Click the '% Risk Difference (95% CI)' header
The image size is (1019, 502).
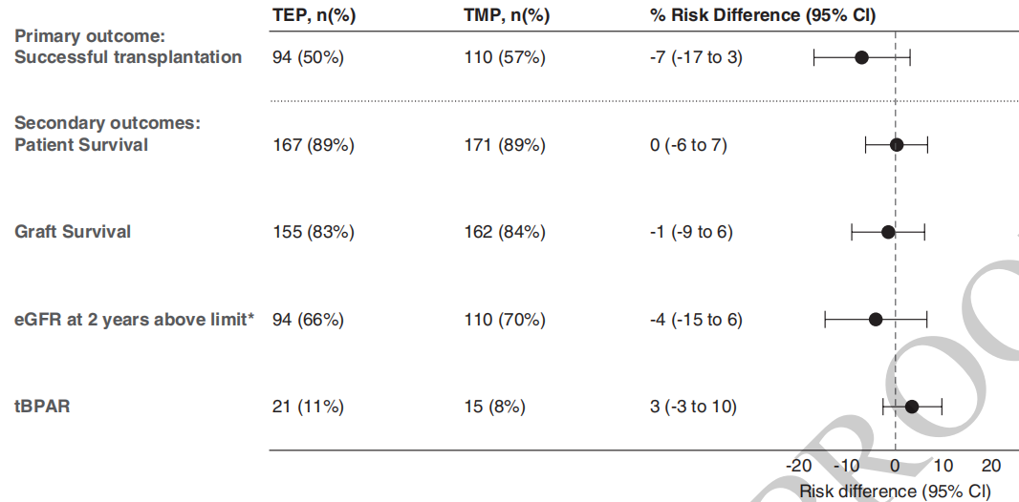(x=762, y=14)
